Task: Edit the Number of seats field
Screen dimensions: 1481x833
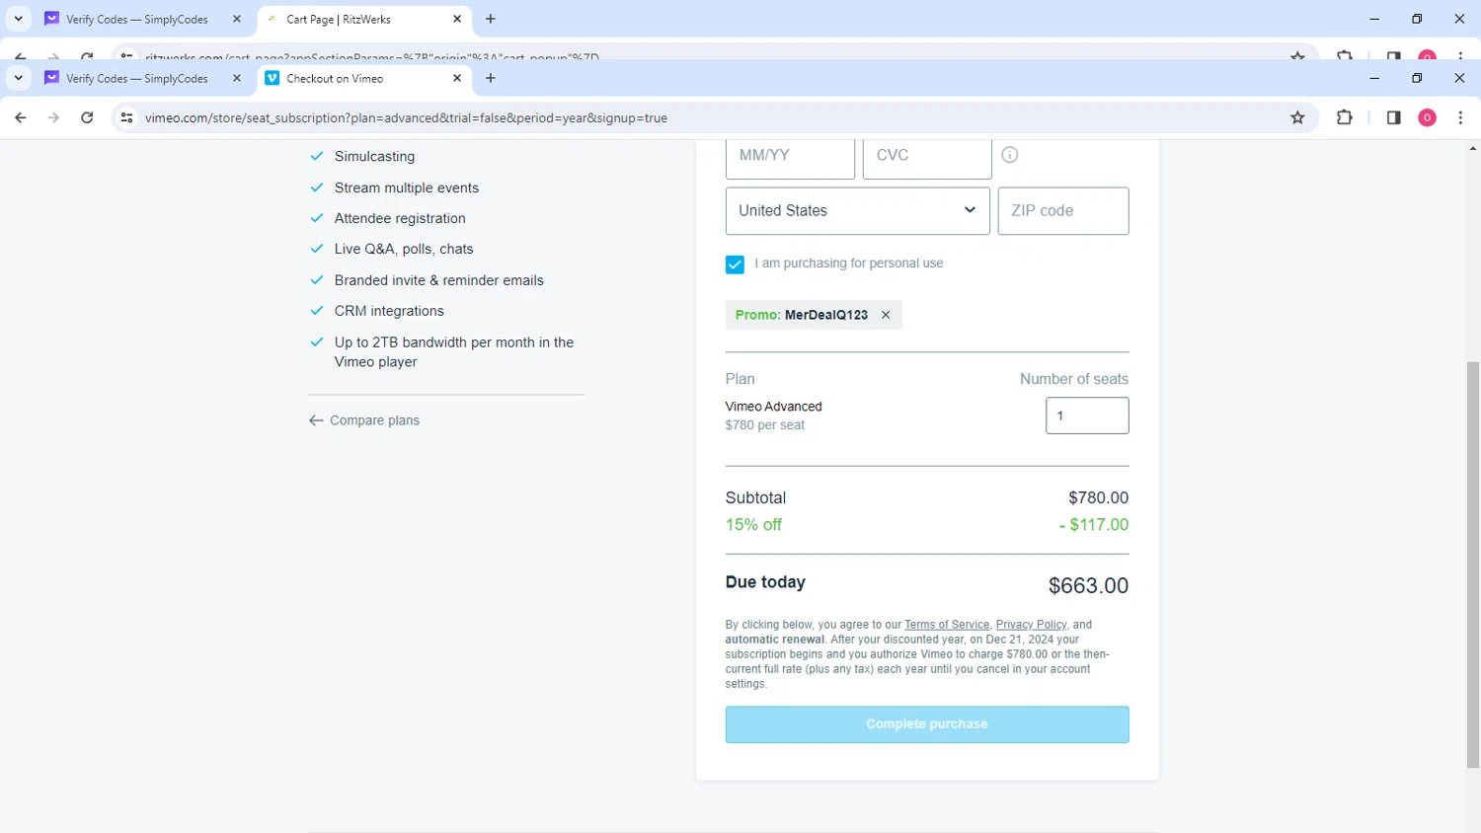Action: (1087, 416)
